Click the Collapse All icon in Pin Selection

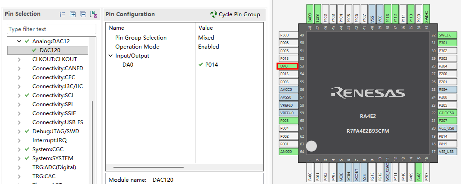(83, 14)
